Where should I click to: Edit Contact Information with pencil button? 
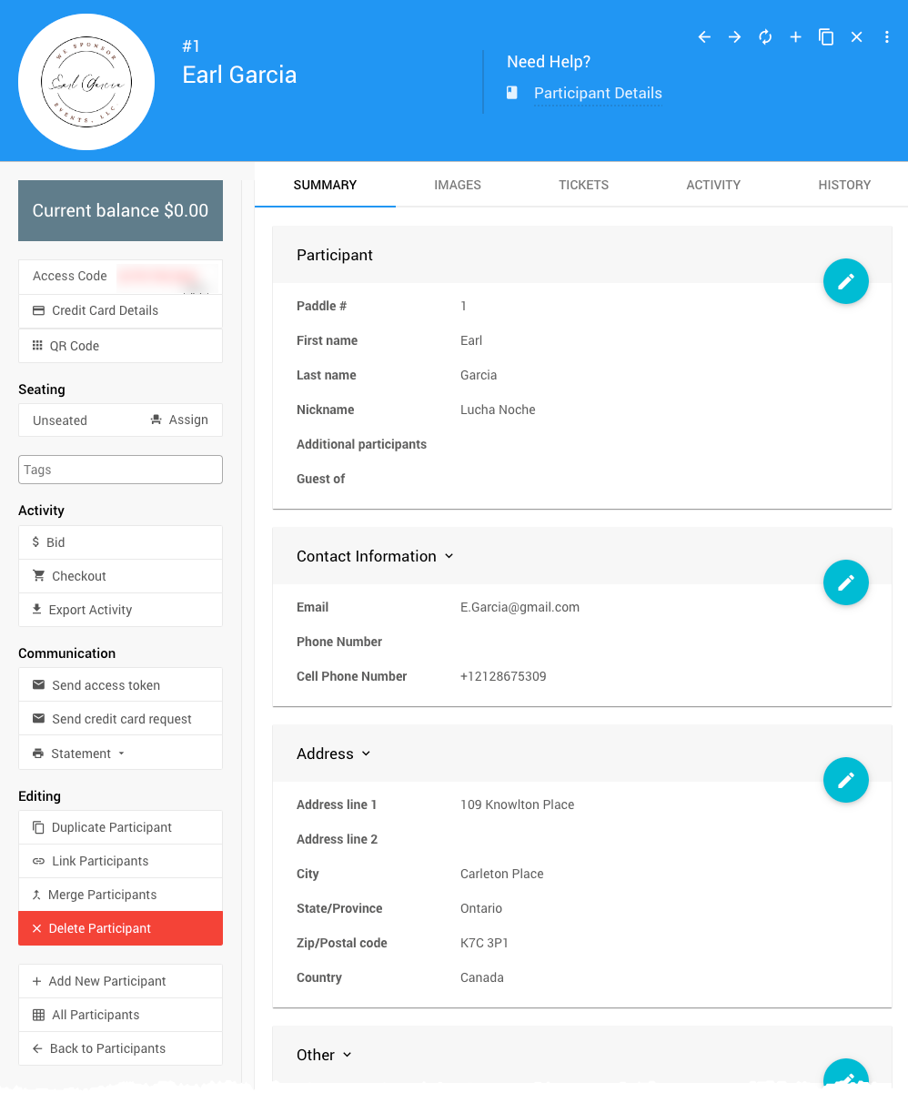tap(845, 582)
